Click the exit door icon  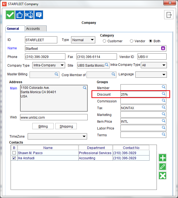point(169,15)
